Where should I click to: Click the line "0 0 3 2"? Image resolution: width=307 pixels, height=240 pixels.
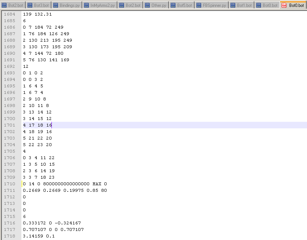tap(33, 79)
